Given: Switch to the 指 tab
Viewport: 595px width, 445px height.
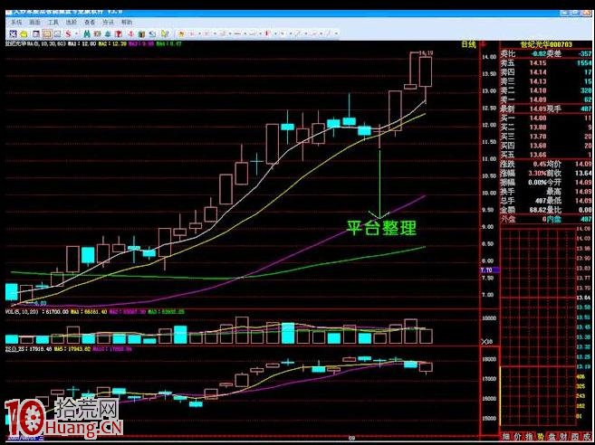Looking at the screenshot, I should 530,436.
